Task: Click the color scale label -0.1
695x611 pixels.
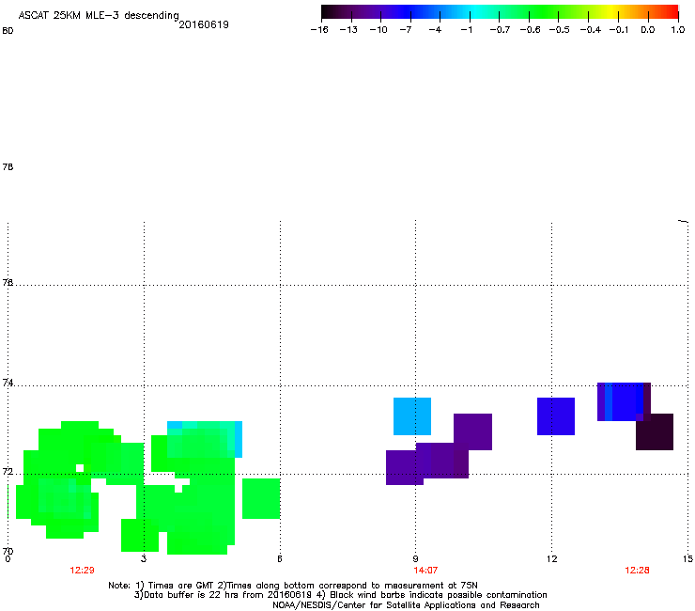Action: pyautogui.click(x=619, y=30)
